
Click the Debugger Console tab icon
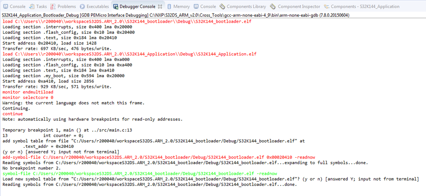click(116, 6)
